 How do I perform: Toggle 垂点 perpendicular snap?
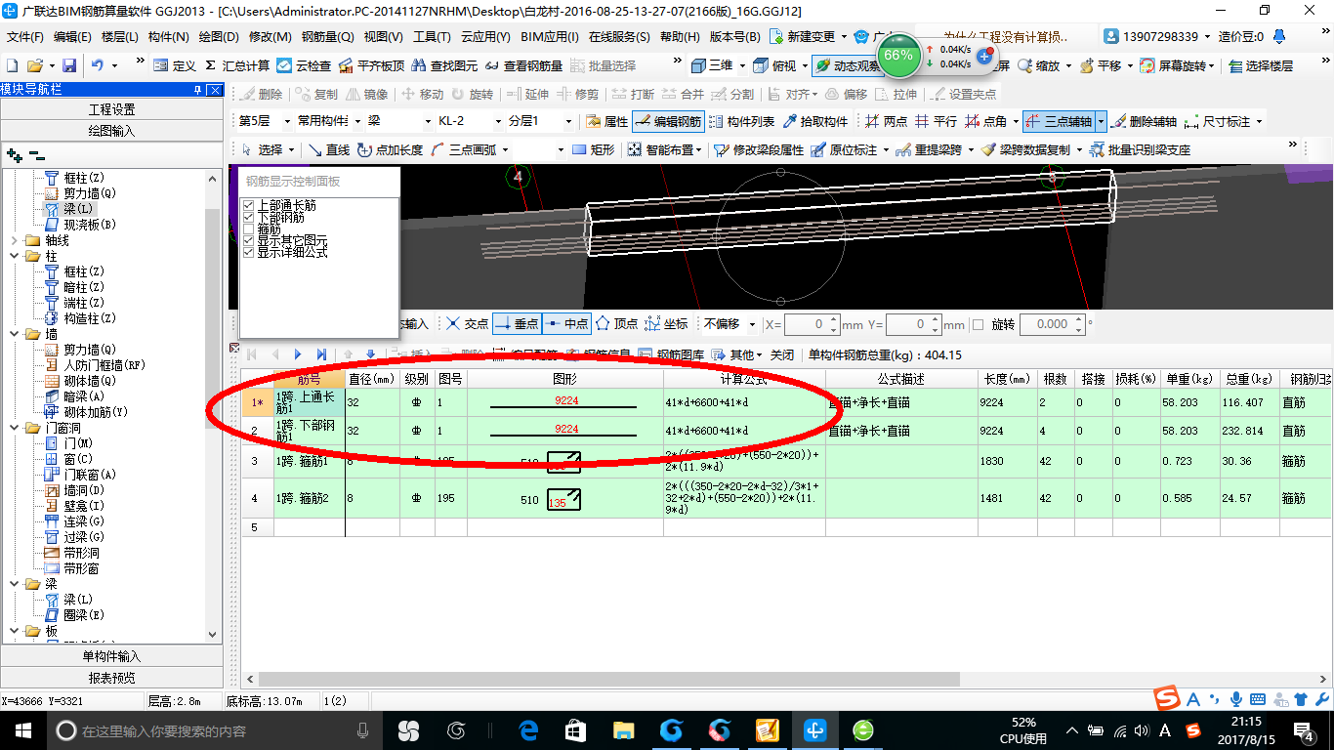pyautogui.click(x=517, y=324)
